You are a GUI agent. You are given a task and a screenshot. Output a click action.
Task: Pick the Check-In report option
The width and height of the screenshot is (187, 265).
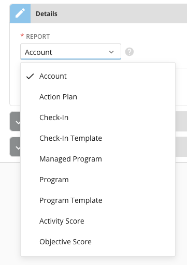[98, 117]
